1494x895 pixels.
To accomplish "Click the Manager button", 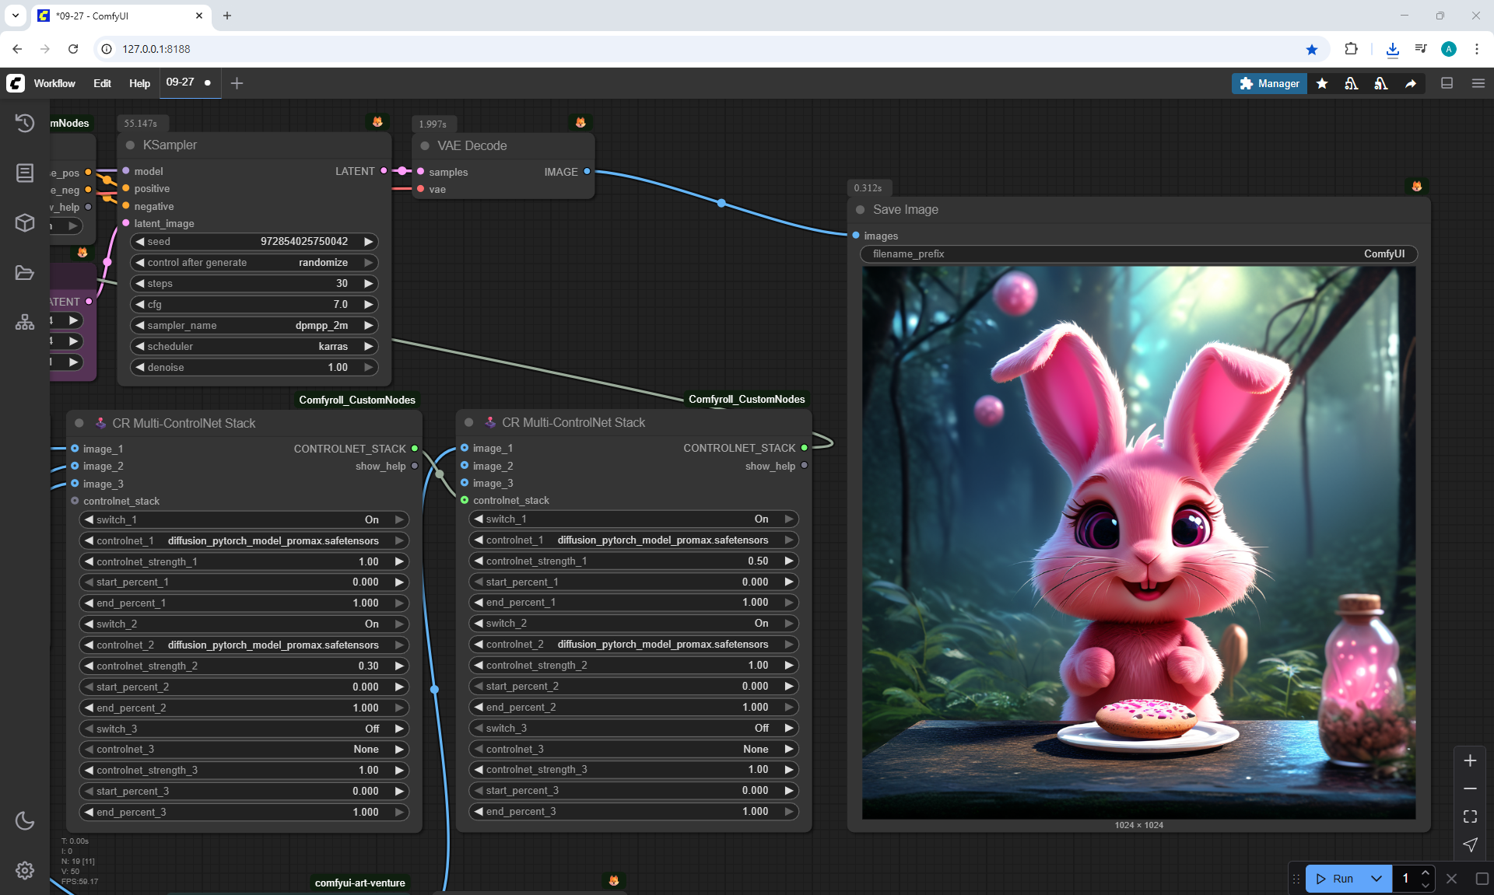I will pyautogui.click(x=1269, y=84).
